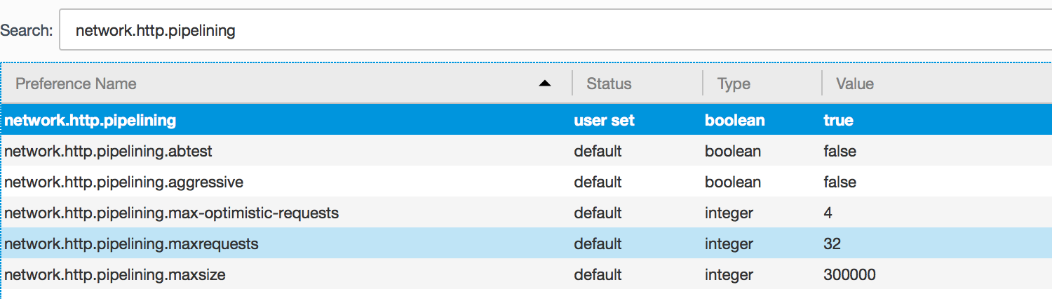Select network.http.pipelining.max-optimistic-requests row
1052x299 pixels.
(171, 213)
